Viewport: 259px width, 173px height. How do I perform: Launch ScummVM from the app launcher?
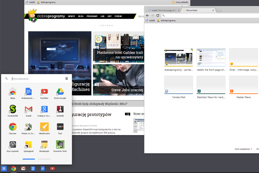tap(13, 111)
